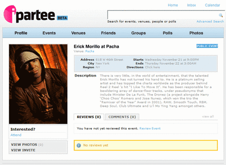Click the ipartee logo
The width and height of the screenshot is (226, 165).
tap(29, 14)
